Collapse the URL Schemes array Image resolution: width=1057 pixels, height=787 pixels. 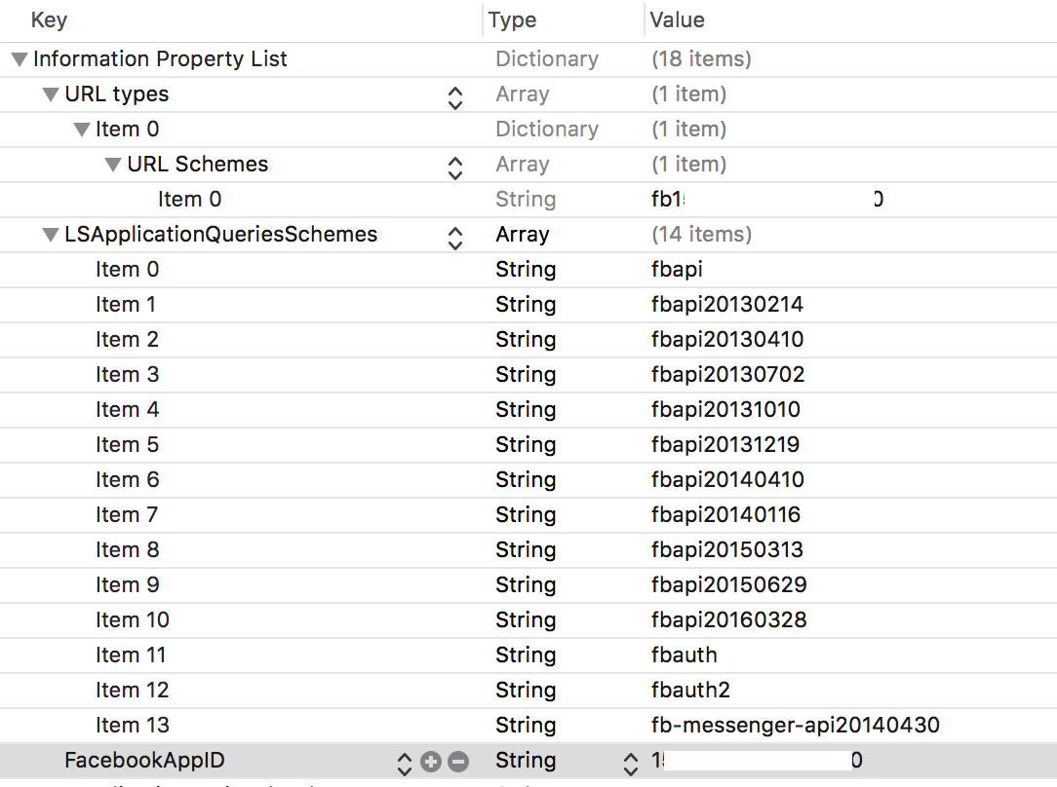tap(113, 165)
